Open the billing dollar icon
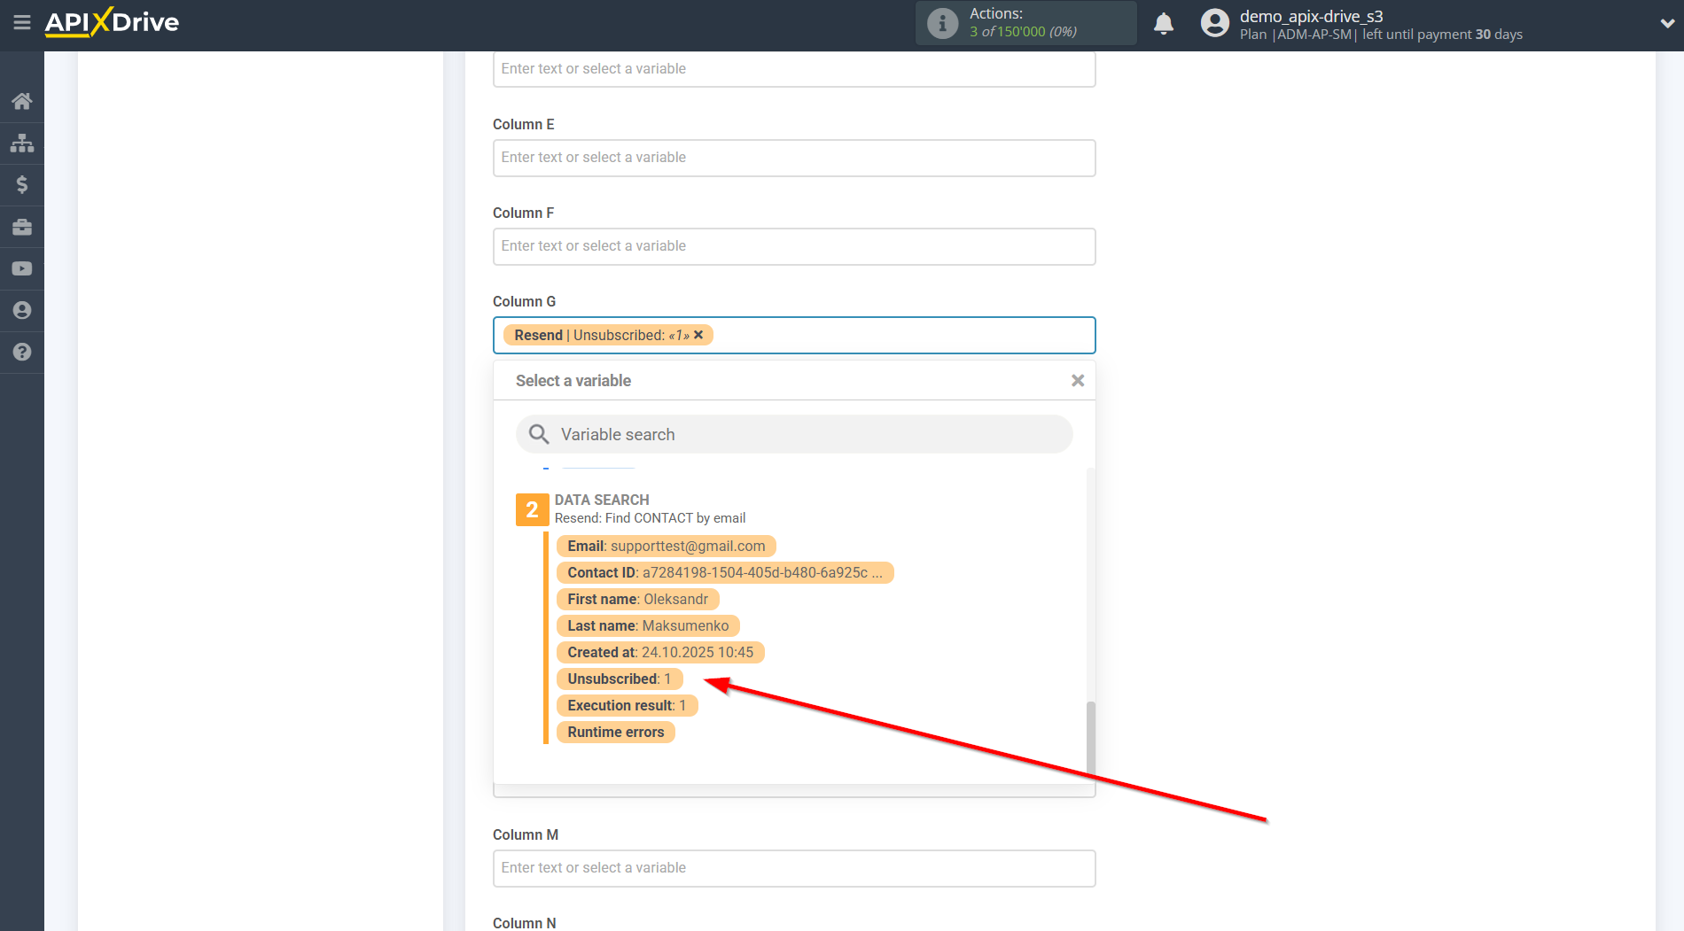The width and height of the screenshot is (1684, 931). pos(22,184)
